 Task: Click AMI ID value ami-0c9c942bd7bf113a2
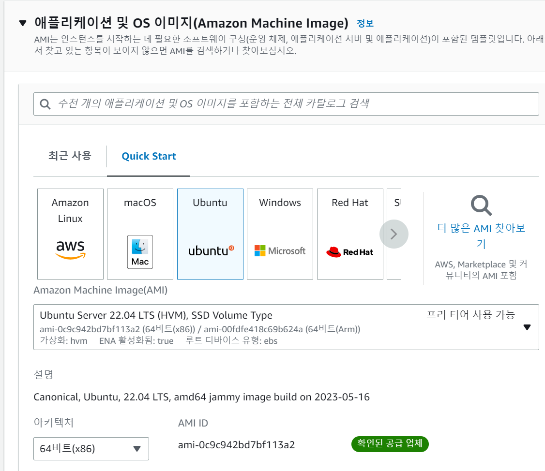tap(236, 445)
